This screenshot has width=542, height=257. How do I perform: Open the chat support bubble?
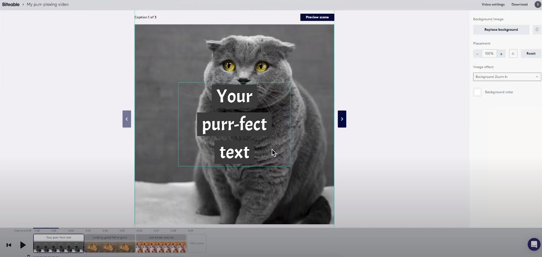[534, 244]
